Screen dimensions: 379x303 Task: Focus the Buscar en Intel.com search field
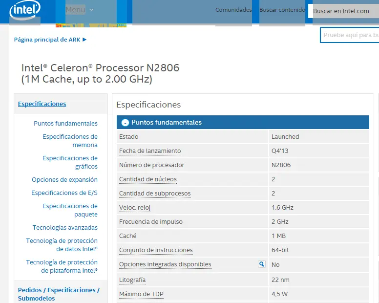343,11
